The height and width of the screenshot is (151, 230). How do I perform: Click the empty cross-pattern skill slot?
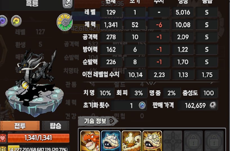173,141
